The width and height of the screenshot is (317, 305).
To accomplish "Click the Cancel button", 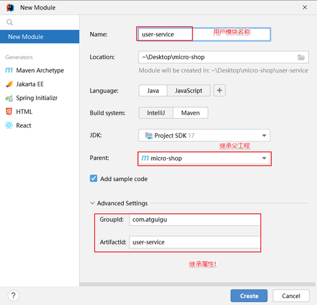I will [x=291, y=296].
